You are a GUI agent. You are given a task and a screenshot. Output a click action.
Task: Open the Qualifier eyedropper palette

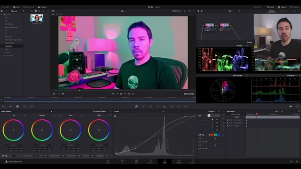[x=143, y=107]
